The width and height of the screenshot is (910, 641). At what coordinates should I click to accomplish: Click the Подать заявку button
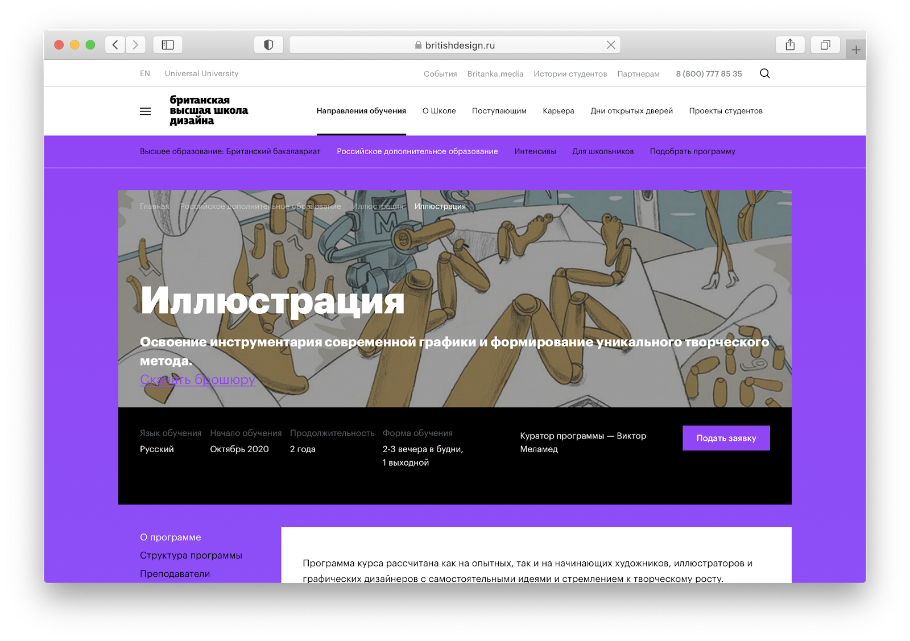[x=726, y=438]
